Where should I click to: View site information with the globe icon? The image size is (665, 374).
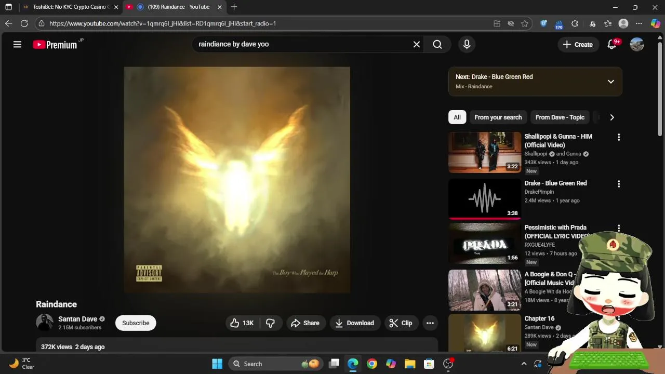click(x=42, y=23)
